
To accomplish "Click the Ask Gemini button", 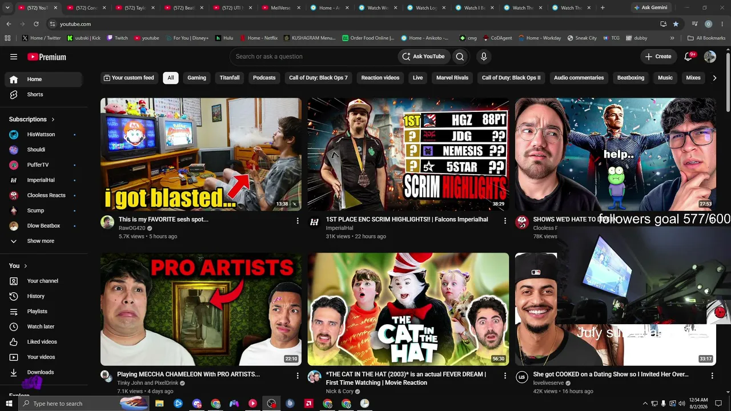I will click(x=650, y=8).
